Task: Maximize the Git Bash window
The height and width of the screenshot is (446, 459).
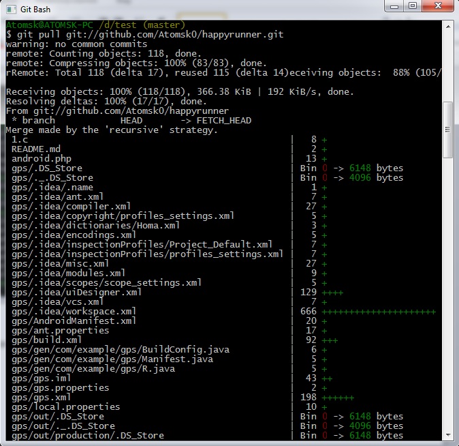Action: pos(413,6)
